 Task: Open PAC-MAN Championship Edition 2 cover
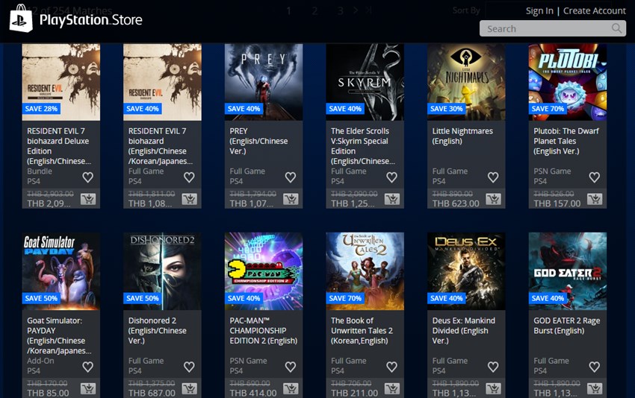(264, 271)
